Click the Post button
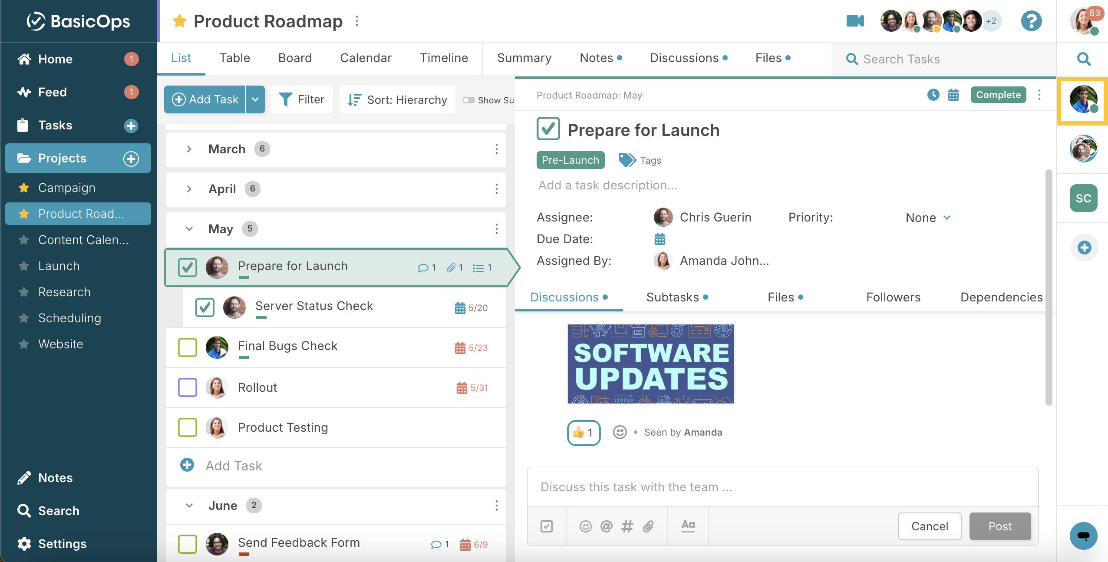This screenshot has width=1108, height=562. 999,526
